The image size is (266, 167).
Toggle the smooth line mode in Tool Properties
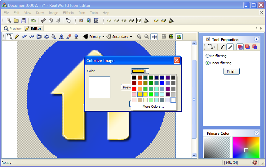coord(230,47)
